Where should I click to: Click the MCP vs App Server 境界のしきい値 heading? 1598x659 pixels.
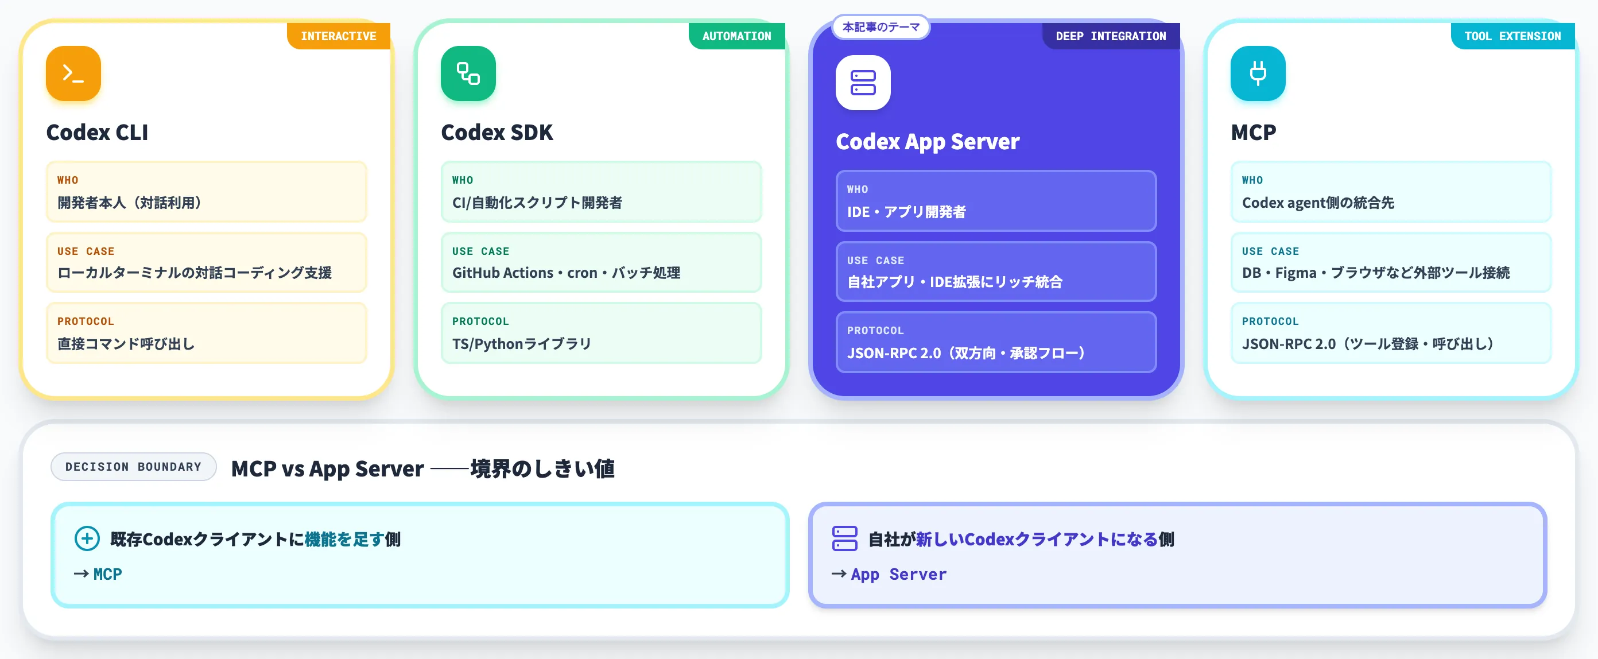(x=423, y=468)
